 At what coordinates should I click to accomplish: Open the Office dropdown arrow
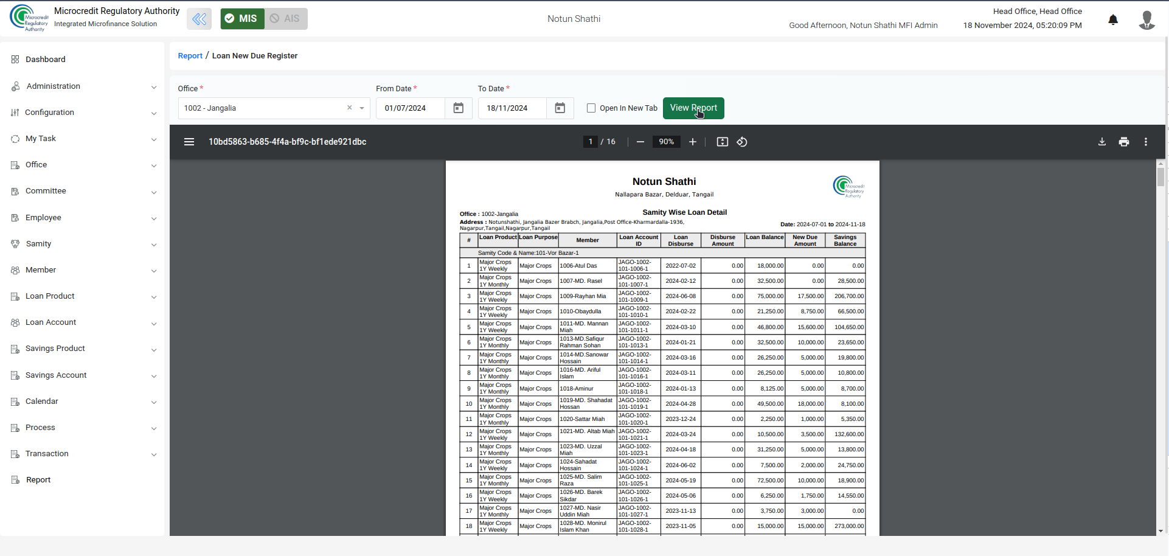coord(362,108)
